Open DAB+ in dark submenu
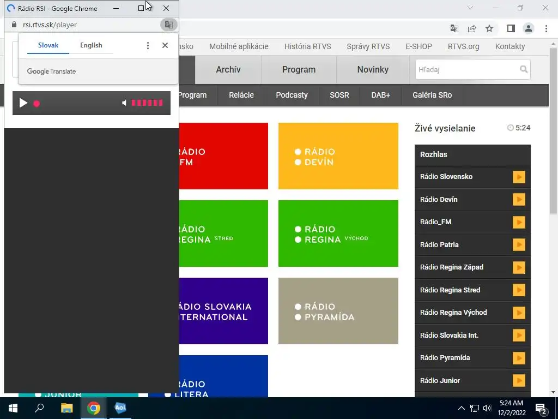 pyautogui.click(x=381, y=95)
